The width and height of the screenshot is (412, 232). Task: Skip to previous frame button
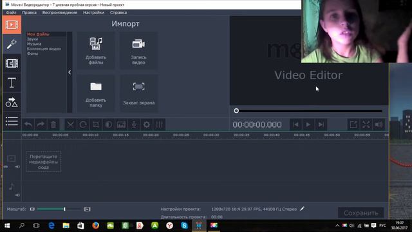pos(295,124)
